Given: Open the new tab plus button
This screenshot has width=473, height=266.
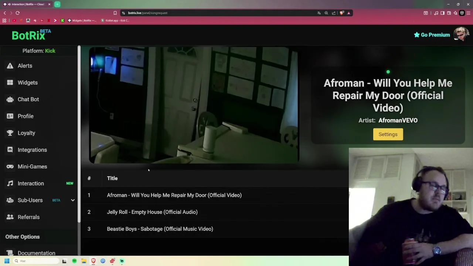Looking at the screenshot, I should [57, 4].
